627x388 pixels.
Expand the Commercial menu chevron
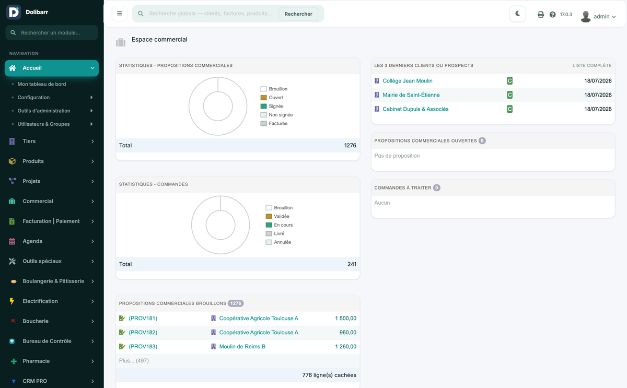click(x=92, y=201)
